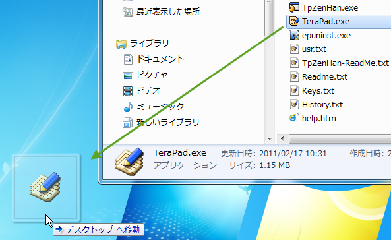The height and width of the screenshot is (240, 391).
Task: Click the help.htm Internet Explorer icon
Action: click(x=294, y=118)
